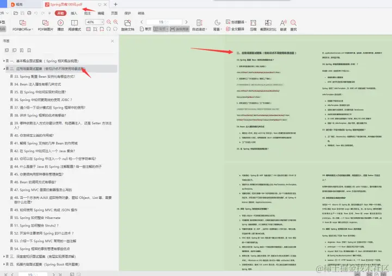
Task: Click the add-bookmark icon in panel
Action: [x=22, y=50]
